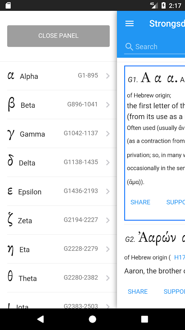This screenshot has height=330, width=185.
Task: Tap the recent apps square button
Action: point(144,319)
